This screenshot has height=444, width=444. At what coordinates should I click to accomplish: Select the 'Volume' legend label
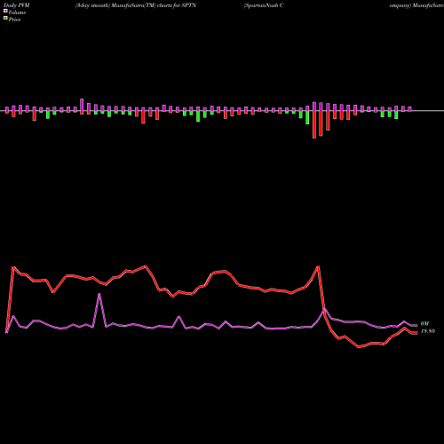(17, 12)
